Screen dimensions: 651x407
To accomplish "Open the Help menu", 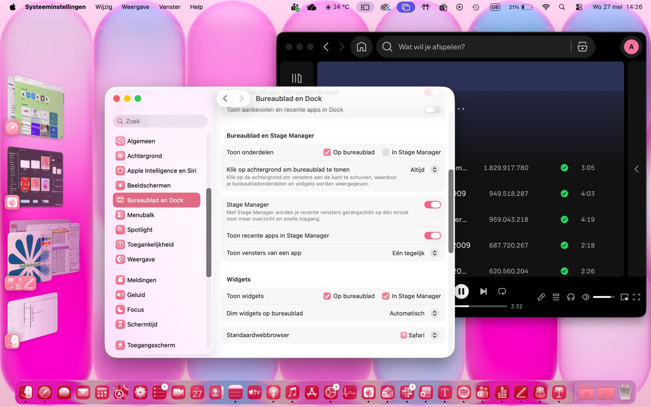I will click(196, 7).
